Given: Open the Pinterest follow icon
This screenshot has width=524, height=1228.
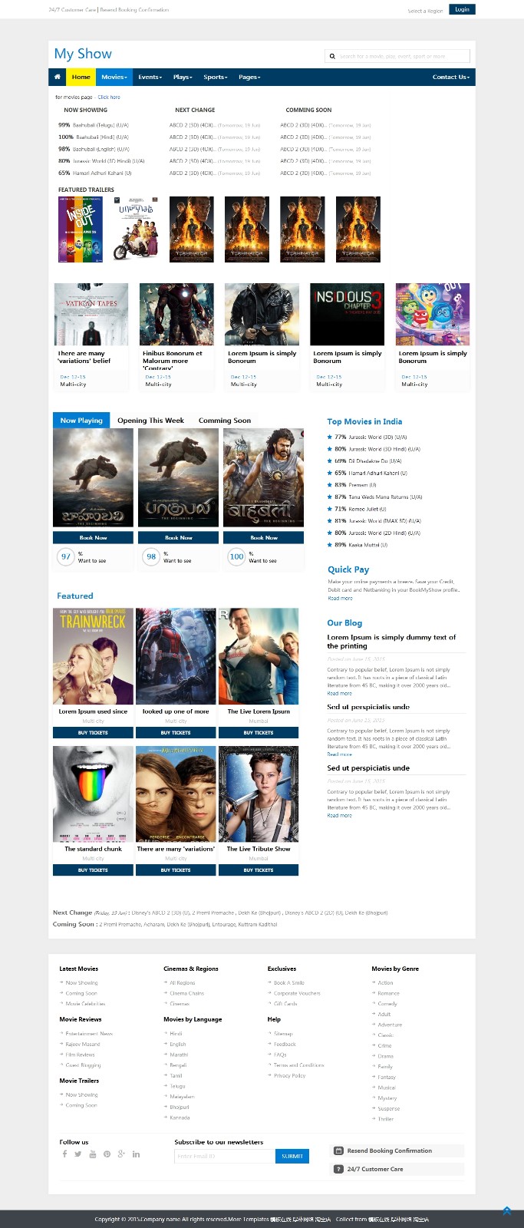Looking at the screenshot, I should click(x=107, y=1154).
